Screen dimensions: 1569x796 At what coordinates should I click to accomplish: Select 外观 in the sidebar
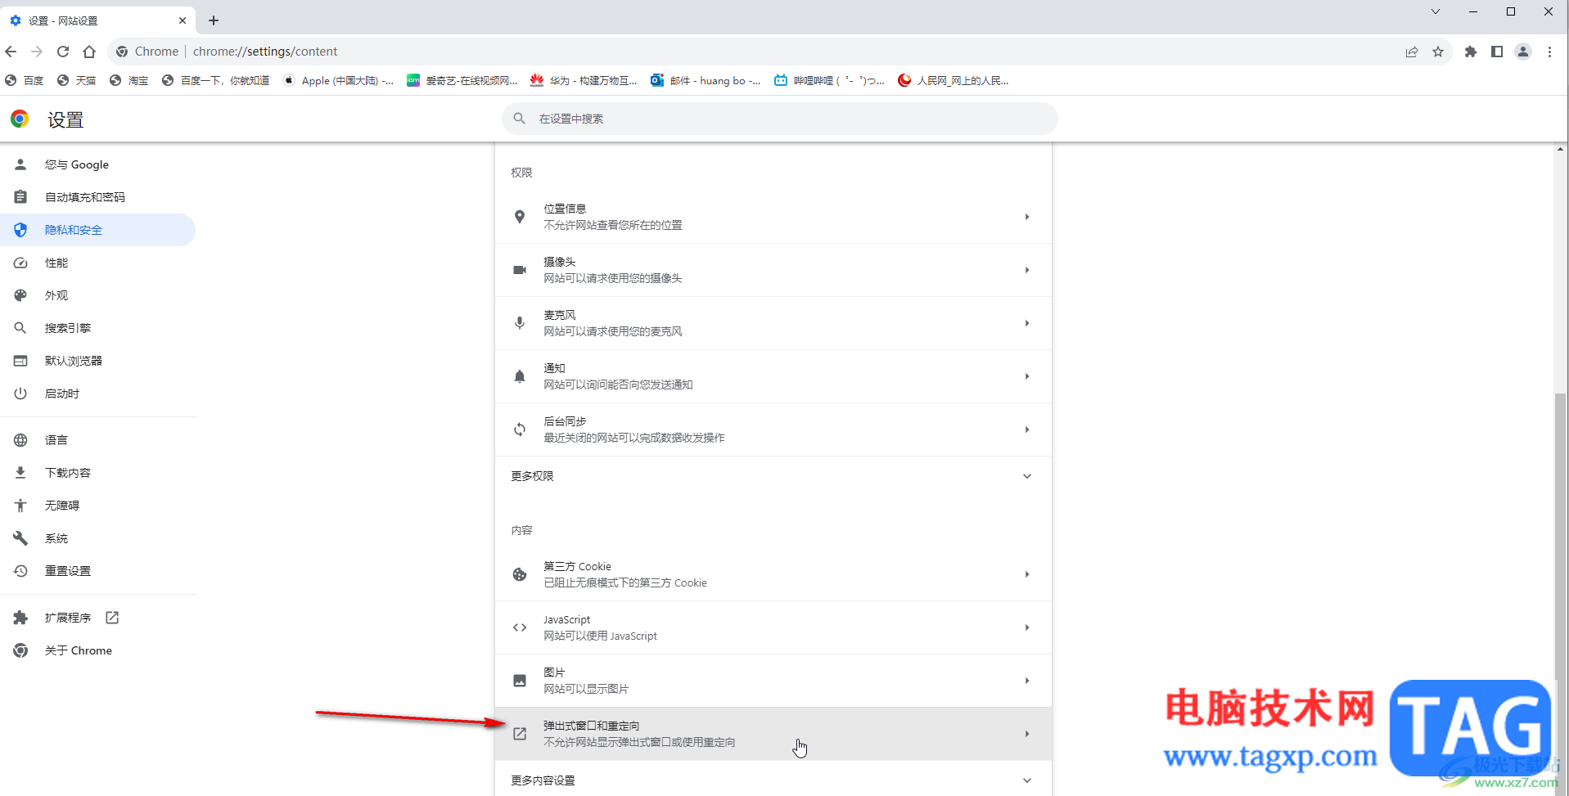[98, 295]
